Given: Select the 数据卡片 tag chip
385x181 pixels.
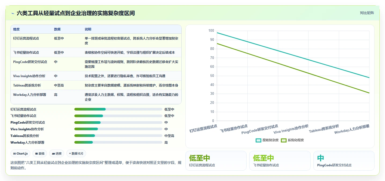Looking at the screenshot, I should 76,154.
